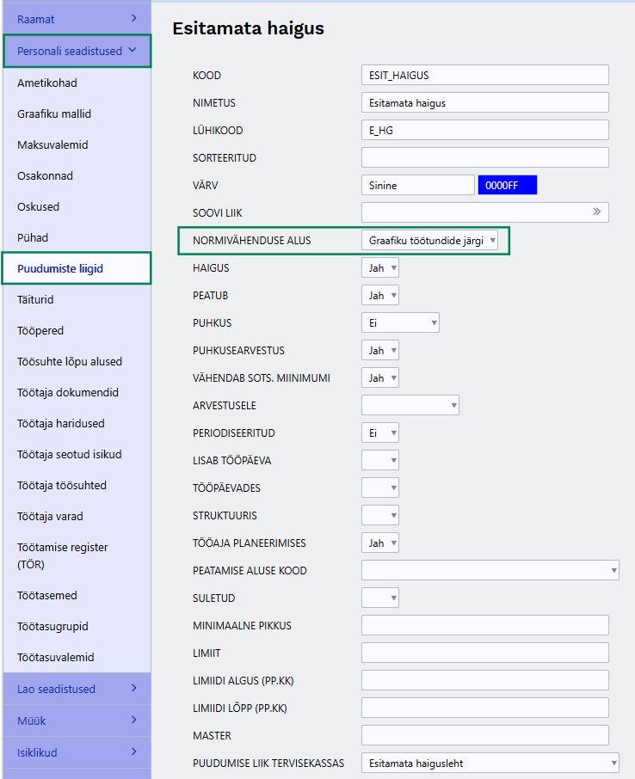Screen dimensions: 635x779
Task: Expand the Lao seadistused section
Action: point(76,689)
